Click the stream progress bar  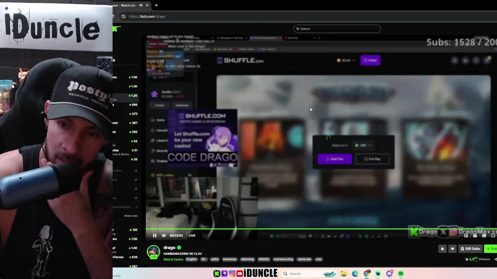321,229
